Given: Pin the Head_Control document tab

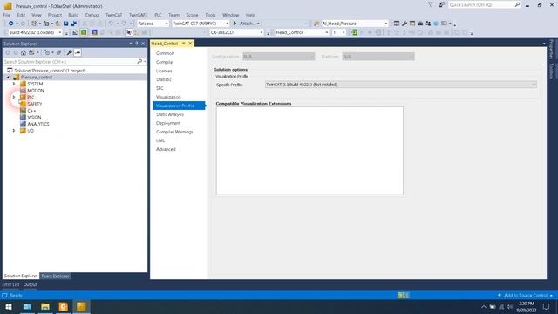Looking at the screenshot, I should [184, 44].
